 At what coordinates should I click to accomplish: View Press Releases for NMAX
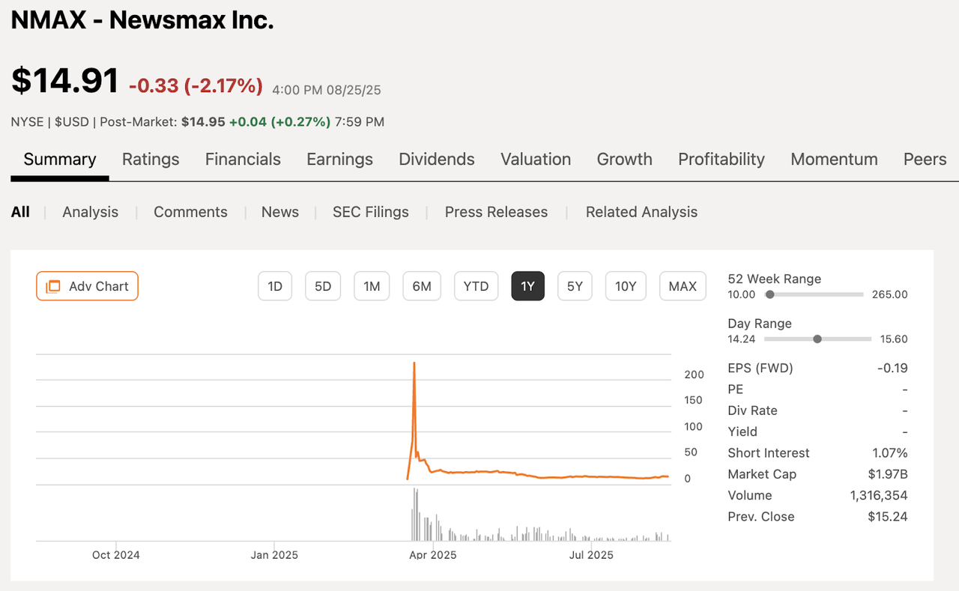click(x=496, y=212)
